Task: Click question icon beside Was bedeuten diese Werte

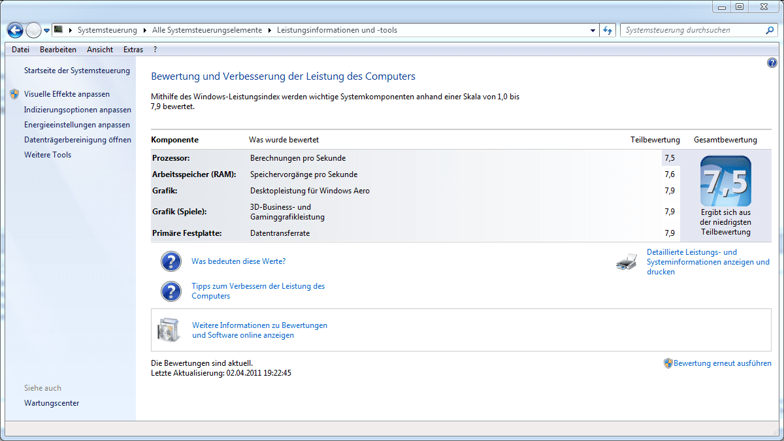Action: [171, 261]
